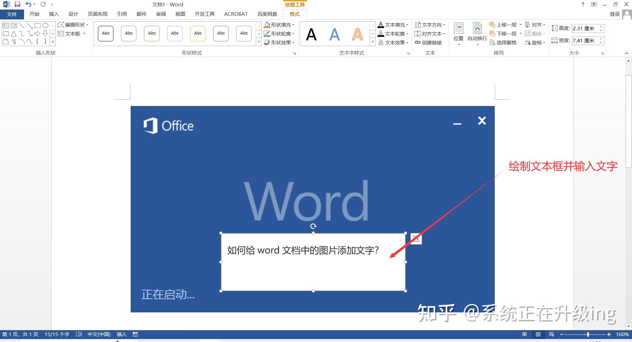The width and height of the screenshot is (632, 342).
Task: Switch to the 页面布局 tab
Action: click(x=97, y=14)
